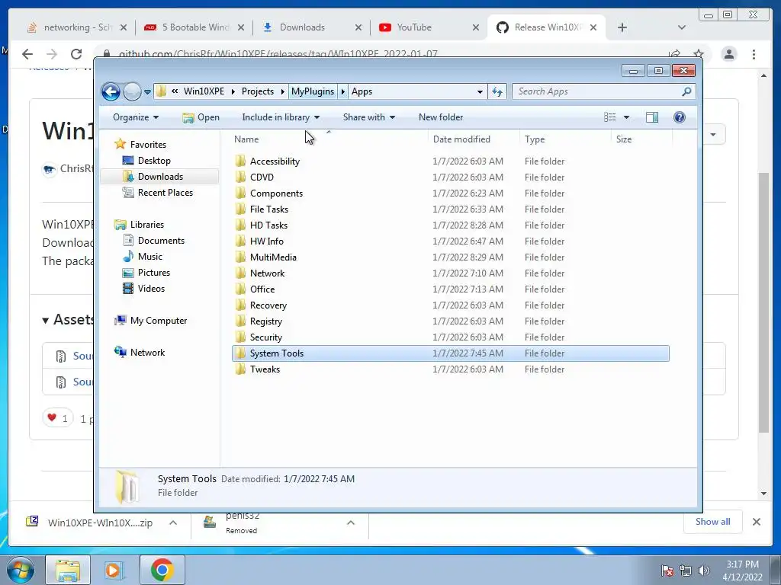Click the volume icon in system tray
This screenshot has height=585, width=781.
(704, 571)
